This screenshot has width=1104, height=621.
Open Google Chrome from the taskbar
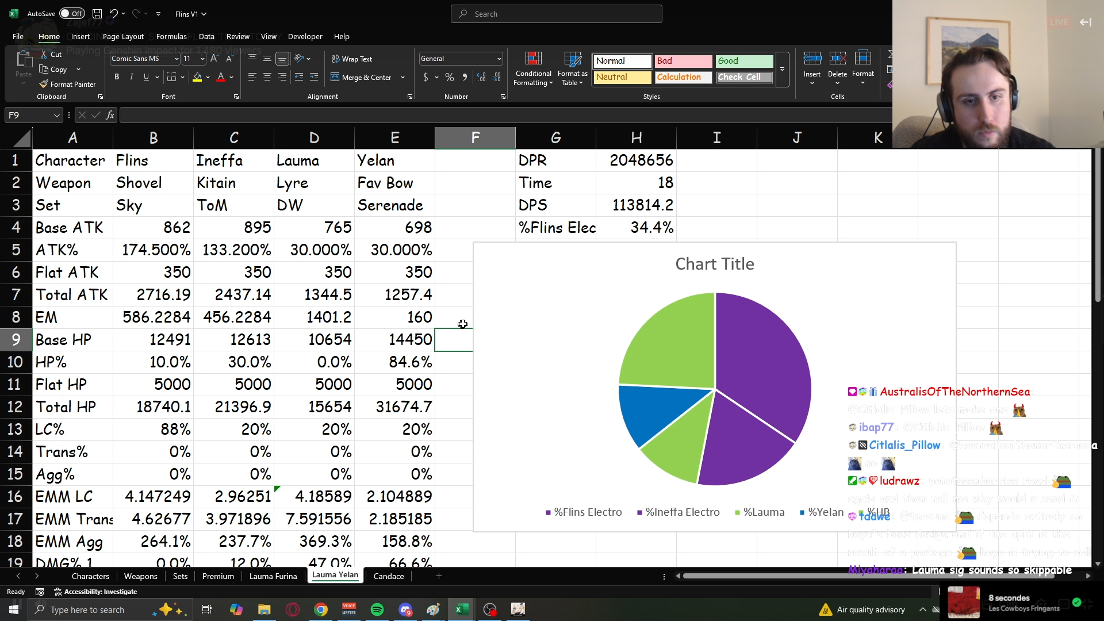pos(321,609)
